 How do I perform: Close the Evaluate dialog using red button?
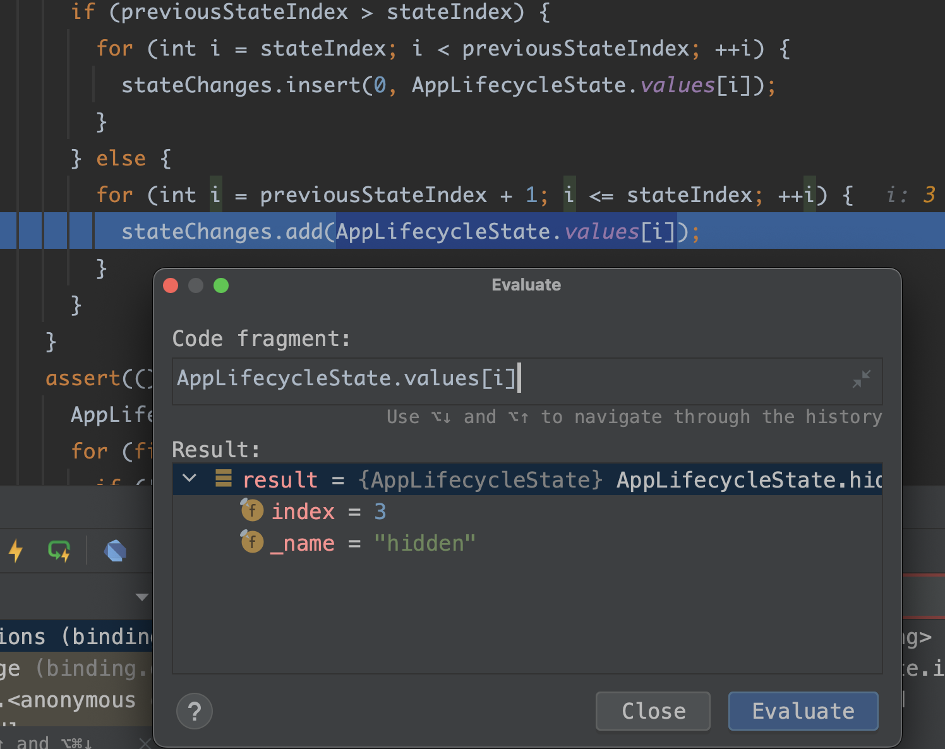[171, 285]
